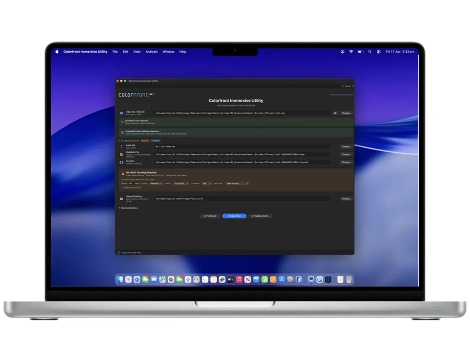Open Finder from the dock

[120, 279]
